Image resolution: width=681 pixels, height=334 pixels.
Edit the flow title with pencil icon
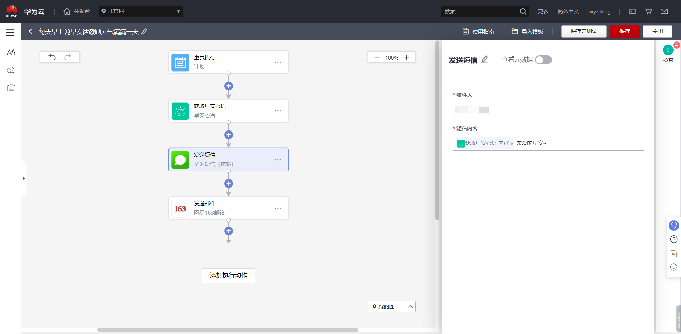(144, 32)
